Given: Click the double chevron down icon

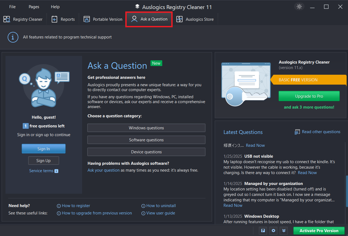Looking at the screenshot, I should (284, 231).
